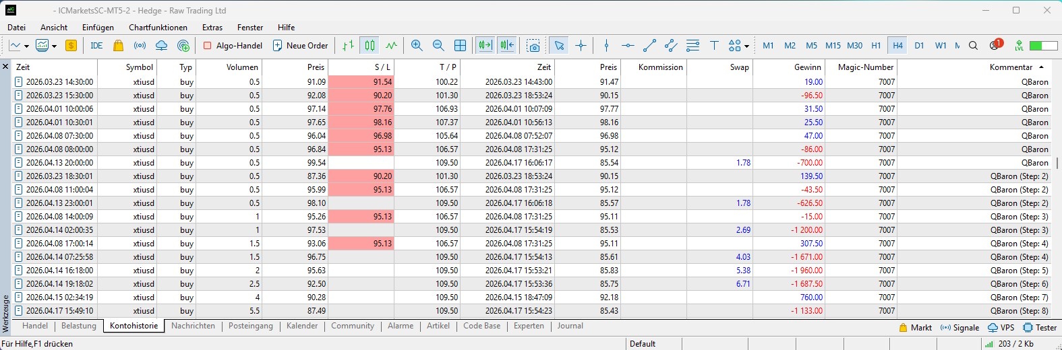This screenshot has height=350, width=1062.
Task: Open VPS in the bottom bar
Action: pyautogui.click(x=1001, y=328)
